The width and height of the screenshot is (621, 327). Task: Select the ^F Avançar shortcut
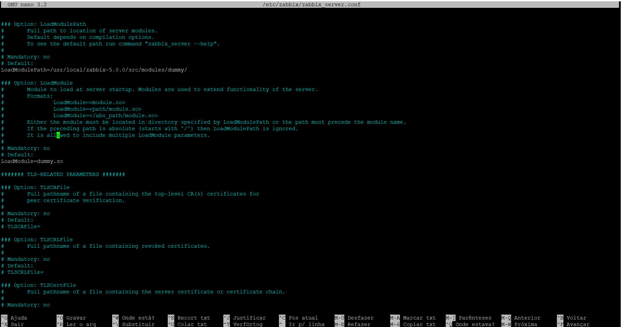[x=573, y=324]
